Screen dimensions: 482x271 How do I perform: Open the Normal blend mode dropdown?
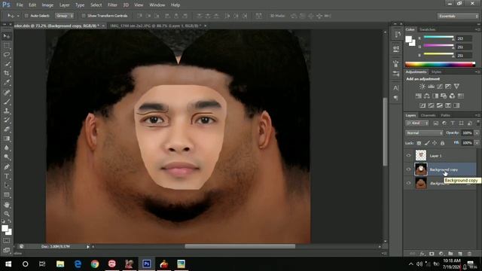pos(424,132)
